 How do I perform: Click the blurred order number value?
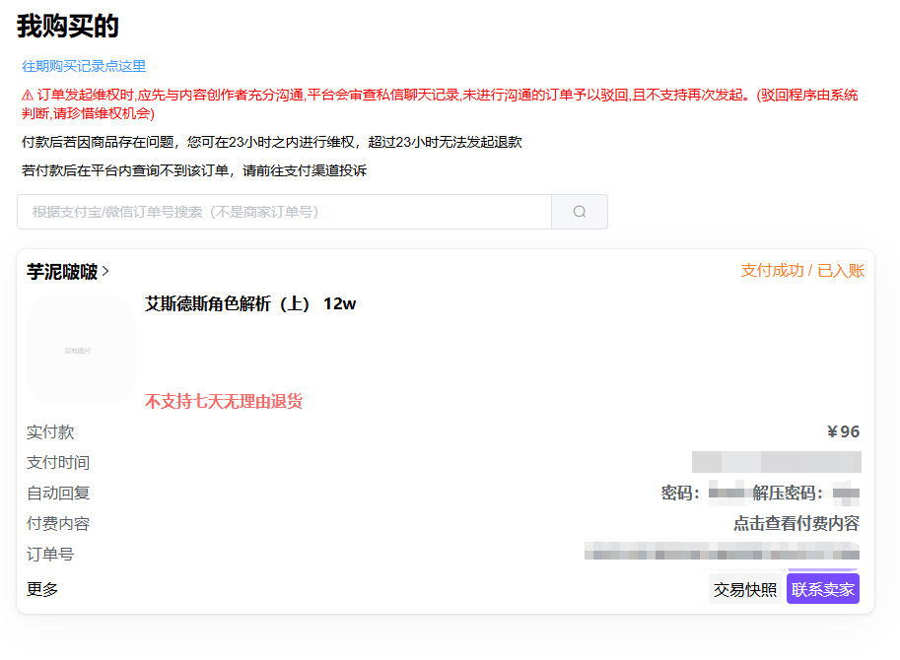click(722, 554)
